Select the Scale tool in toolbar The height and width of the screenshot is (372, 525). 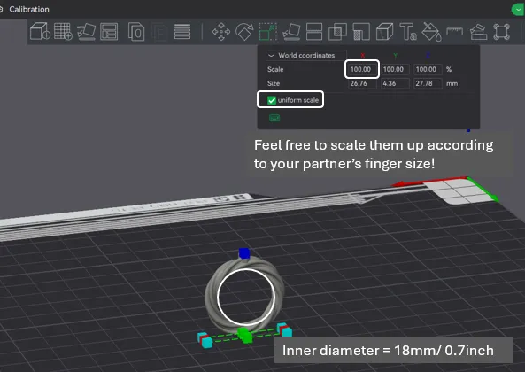pos(268,32)
